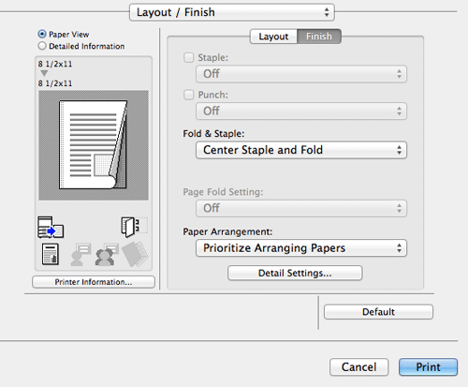Open the Layout / Finish panel dropdown
468x387 pixels.
tap(232, 12)
